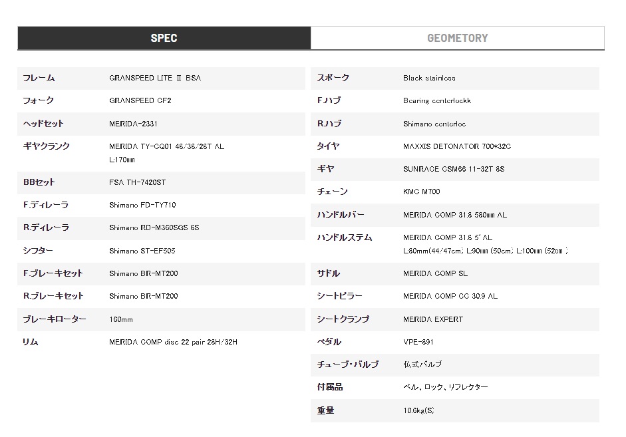Click the MERIDA COMP 31.8 580mm handlebar value

(455, 215)
